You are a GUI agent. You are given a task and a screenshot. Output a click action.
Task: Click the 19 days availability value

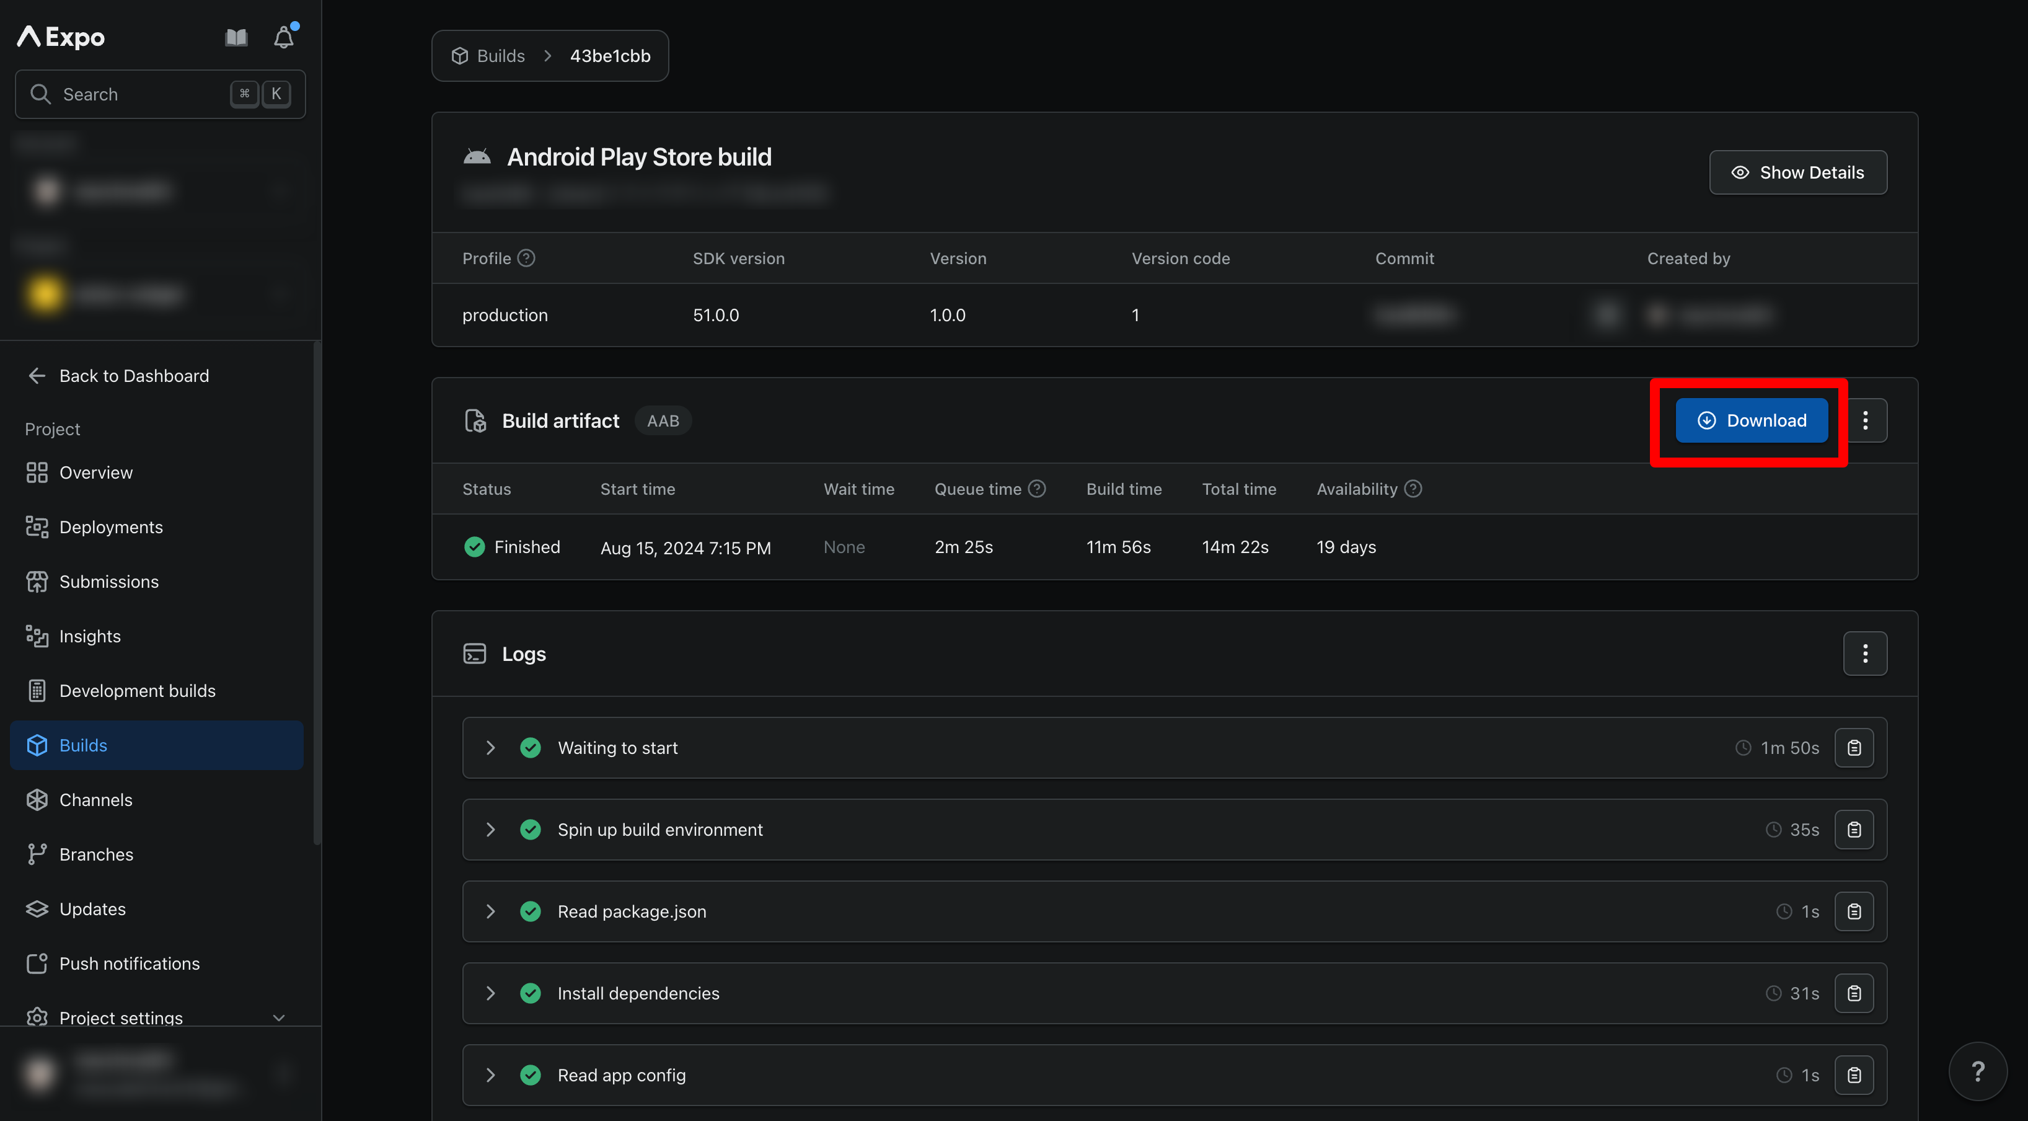(x=1346, y=547)
